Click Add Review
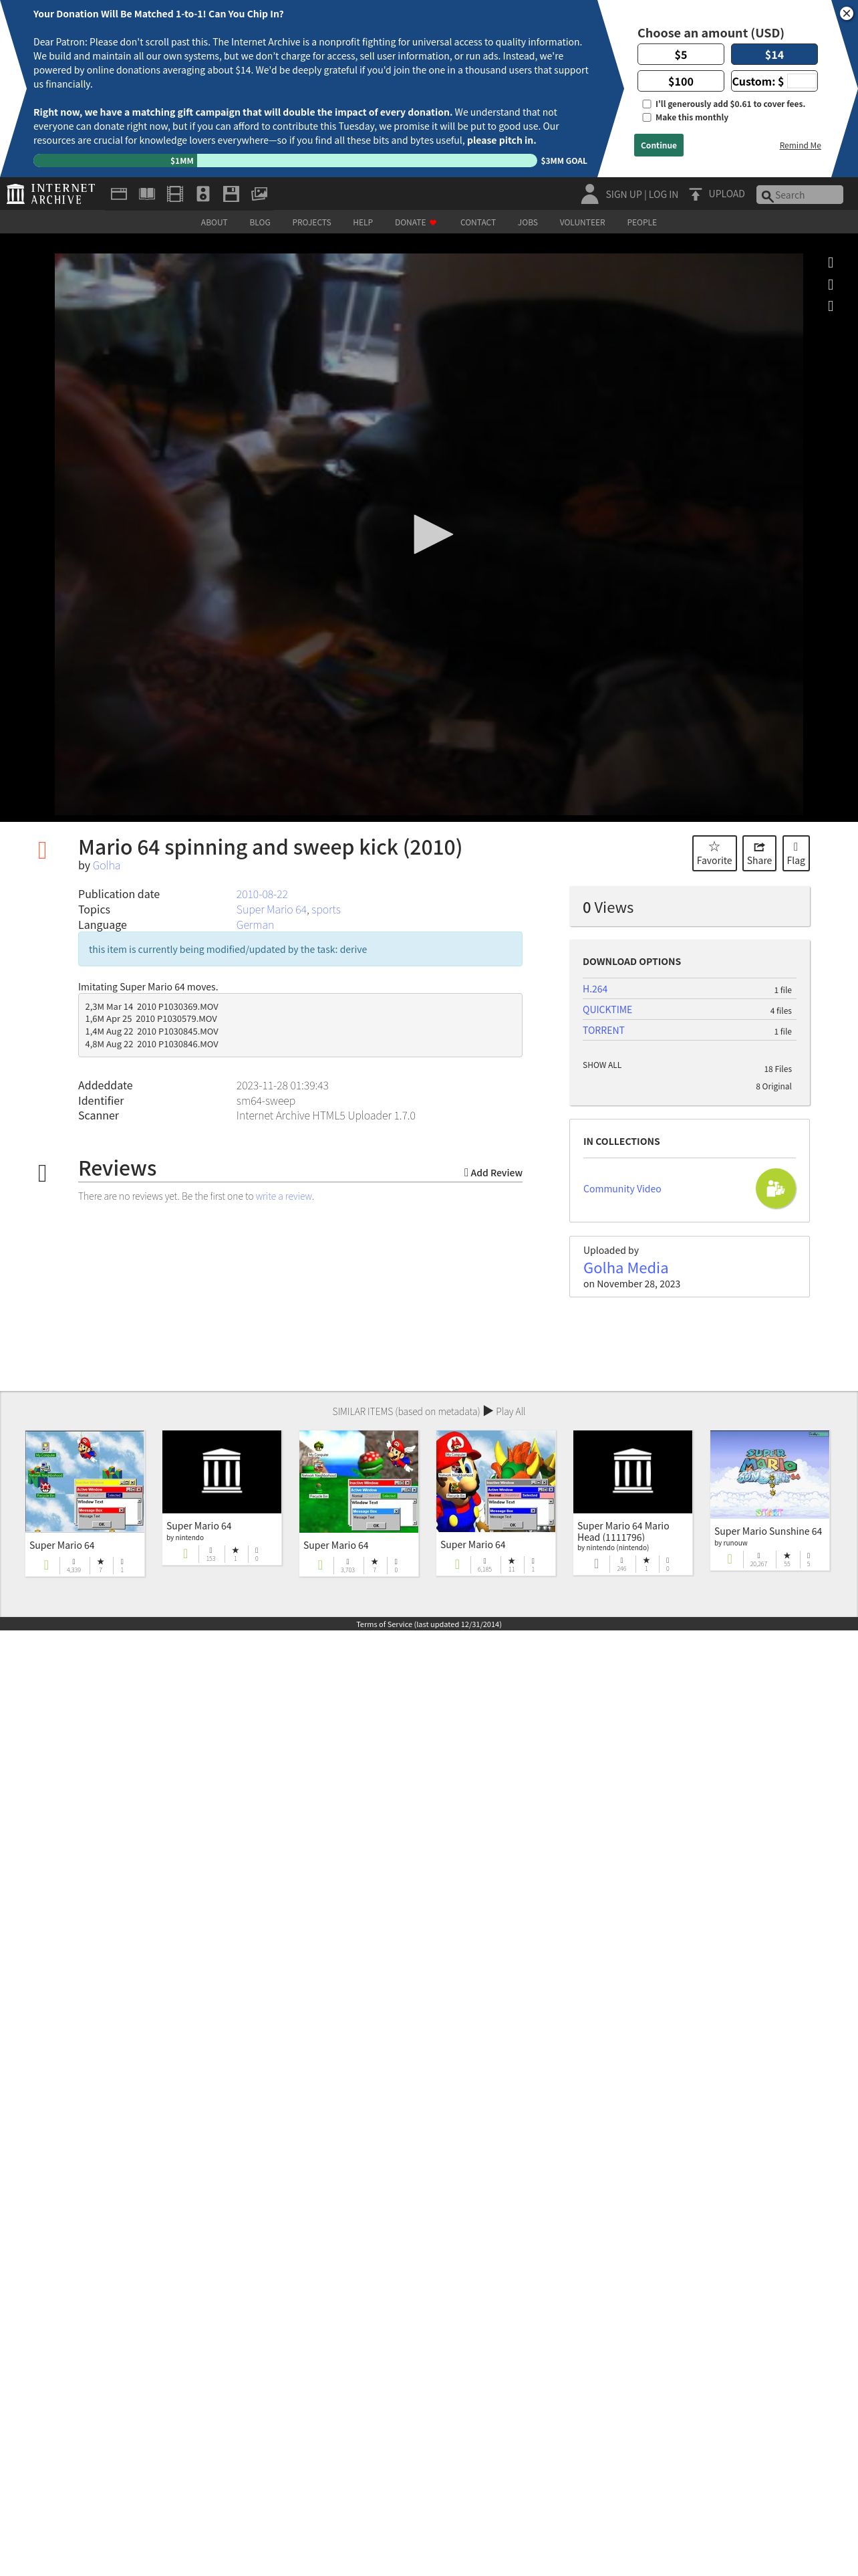 pos(492,1172)
